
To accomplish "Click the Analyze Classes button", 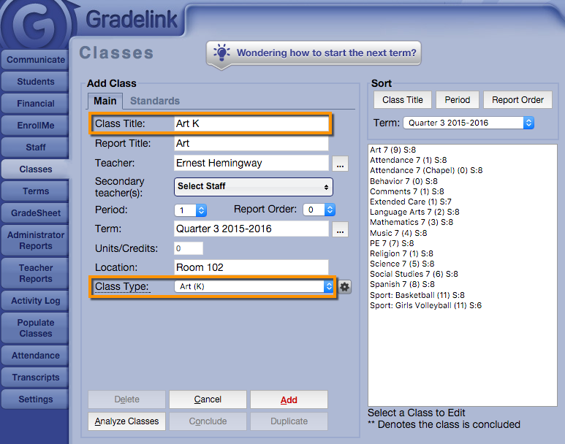I will click(x=127, y=421).
